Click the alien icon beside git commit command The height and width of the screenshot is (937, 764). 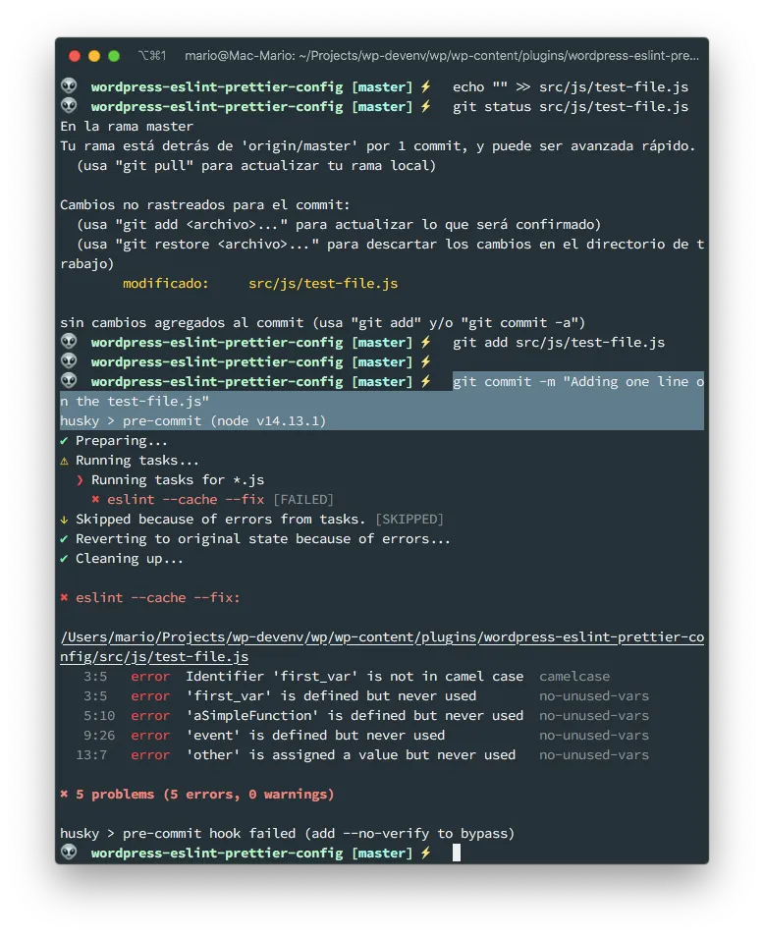pyautogui.click(x=70, y=381)
